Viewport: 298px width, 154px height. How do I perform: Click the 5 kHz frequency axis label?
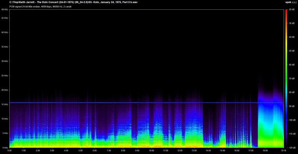coord(4,133)
